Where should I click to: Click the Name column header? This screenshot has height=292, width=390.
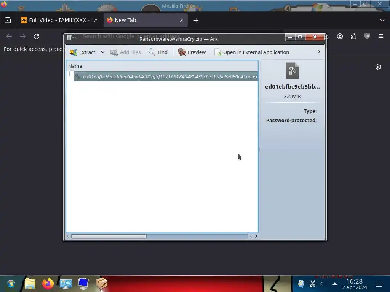pos(162,66)
